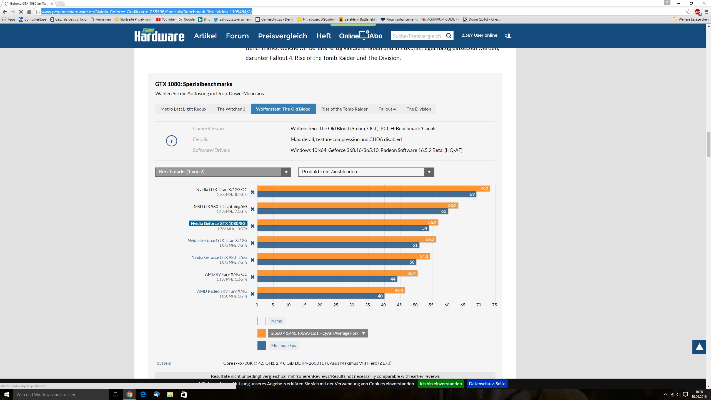Open the user account icon
The height and width of the screenshot is (400, 711).
point(508,36)
